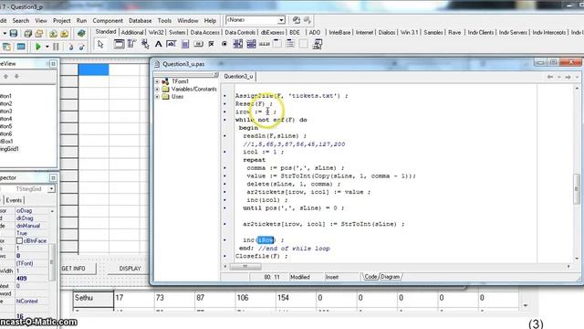Expand the Variables/Constants node

point(157,90)
